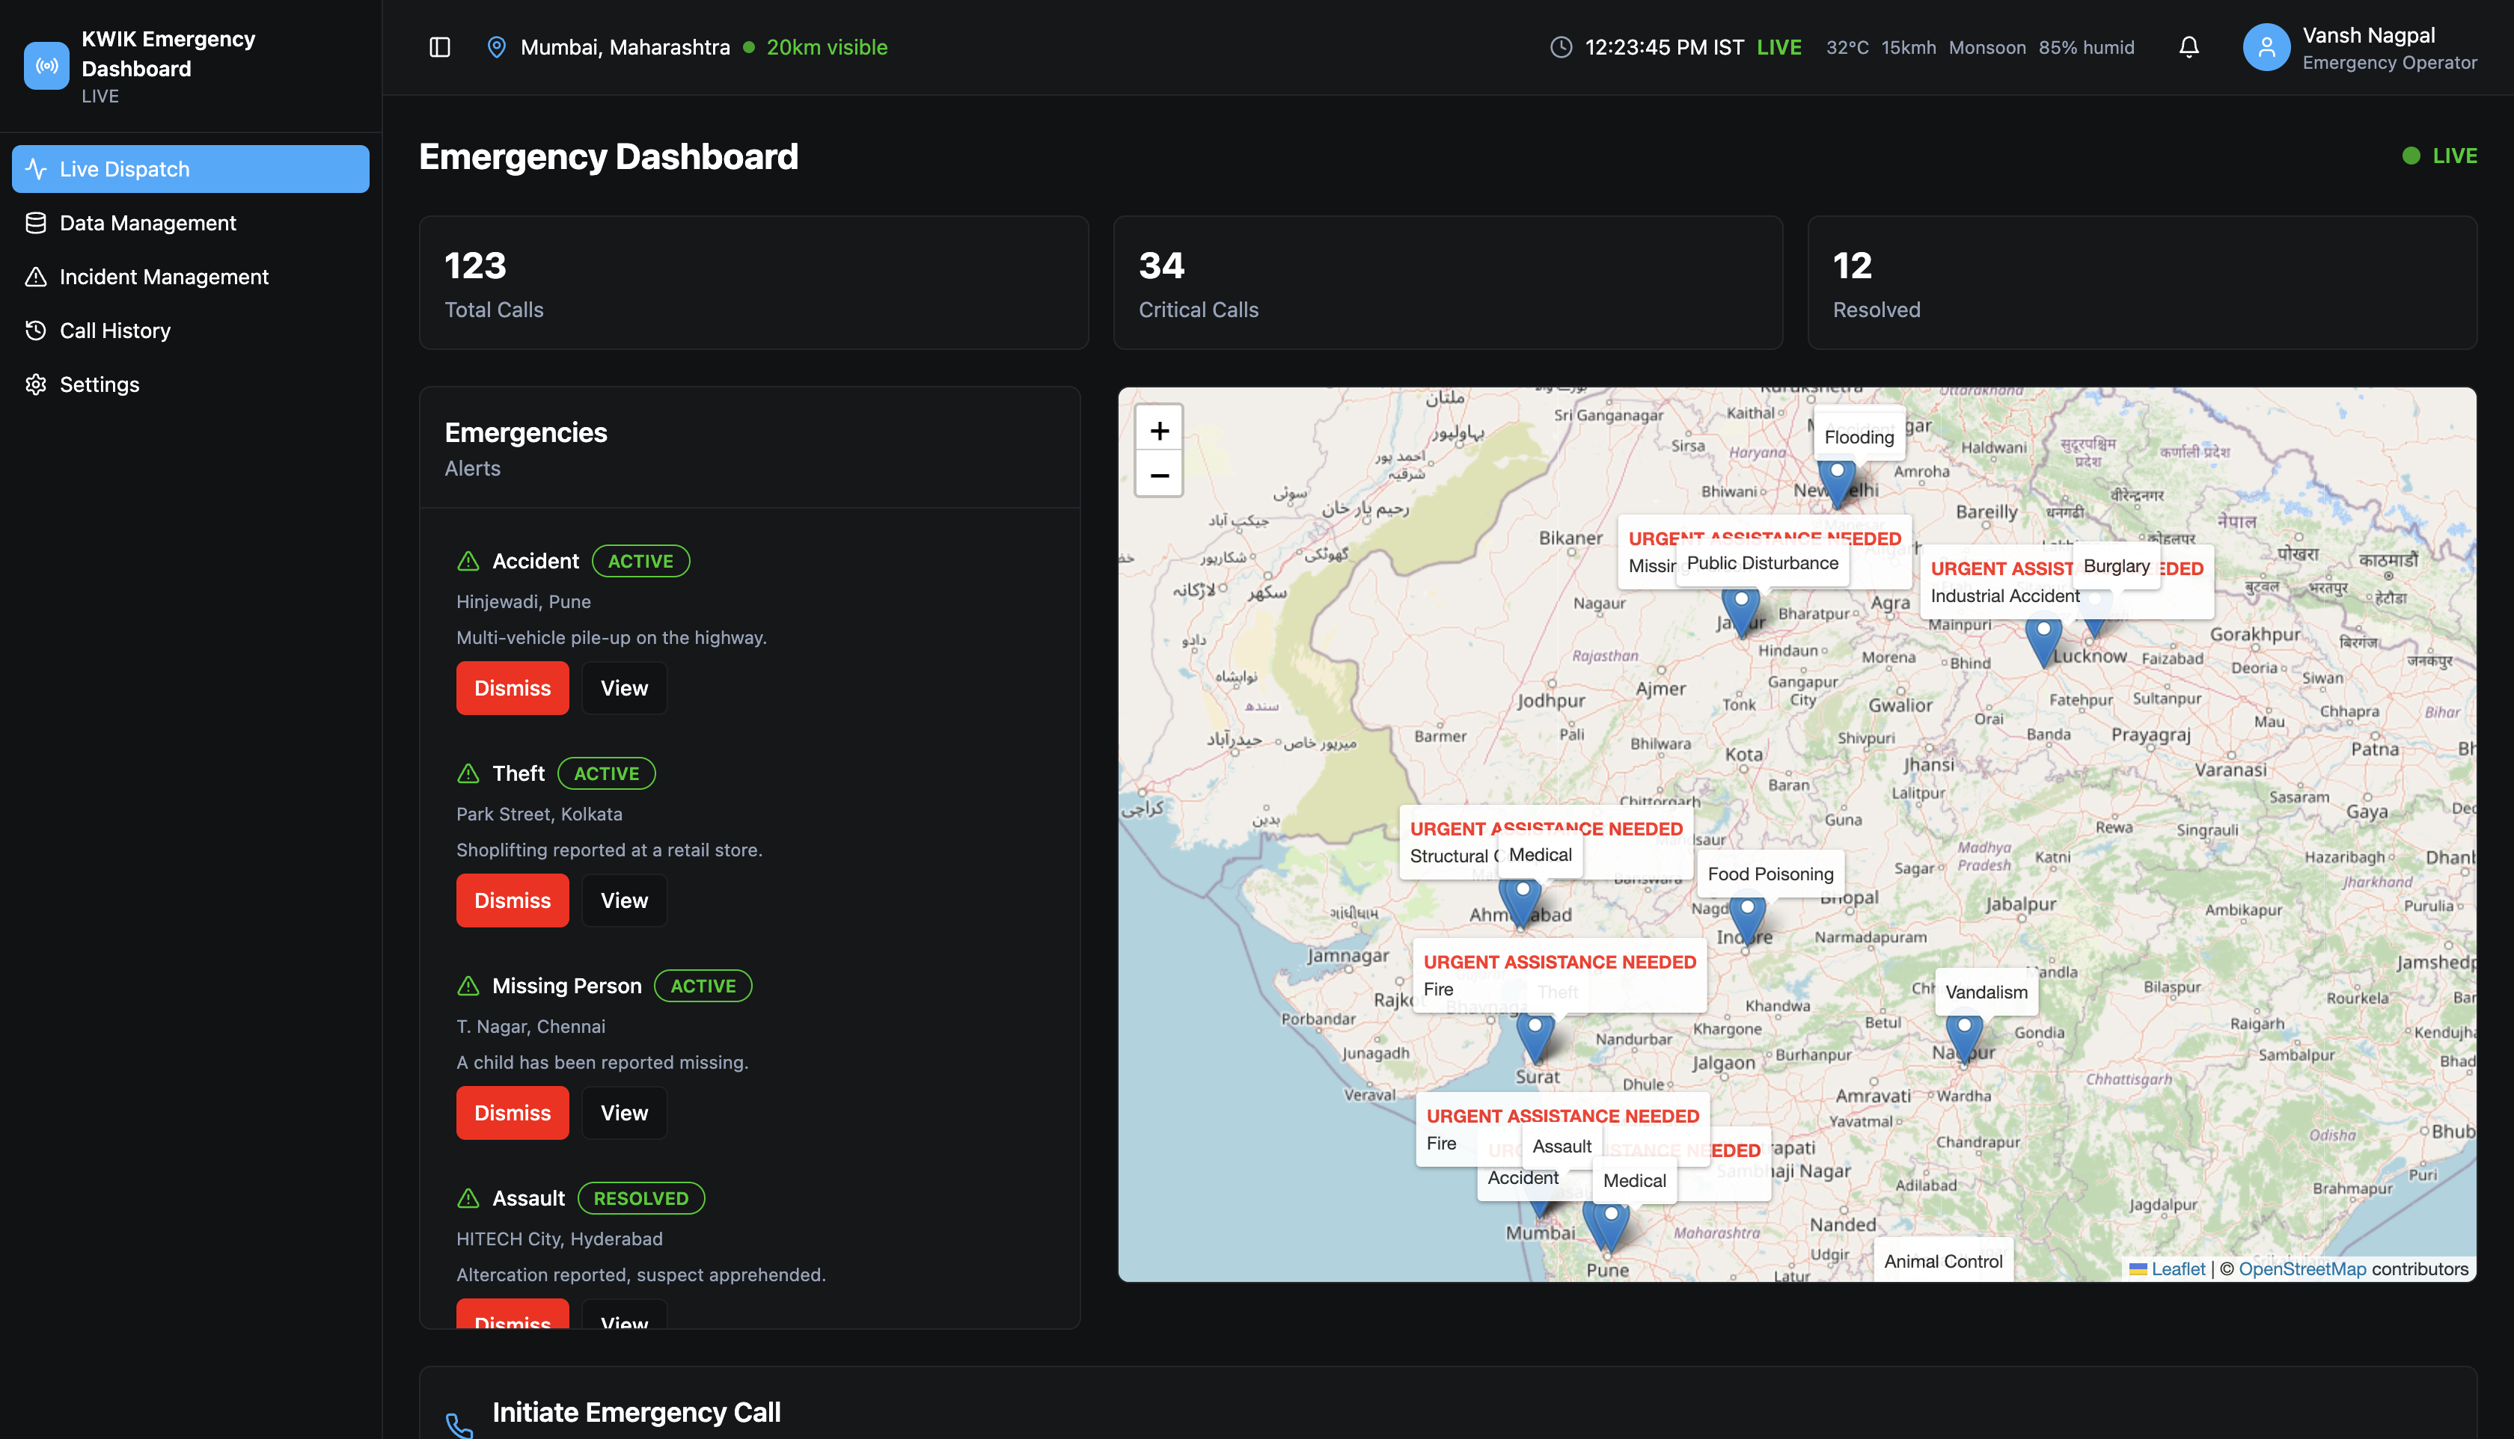Go to Incident Management page
This screenshot has width=2514, height=1439.
click(x=163, y=277)
